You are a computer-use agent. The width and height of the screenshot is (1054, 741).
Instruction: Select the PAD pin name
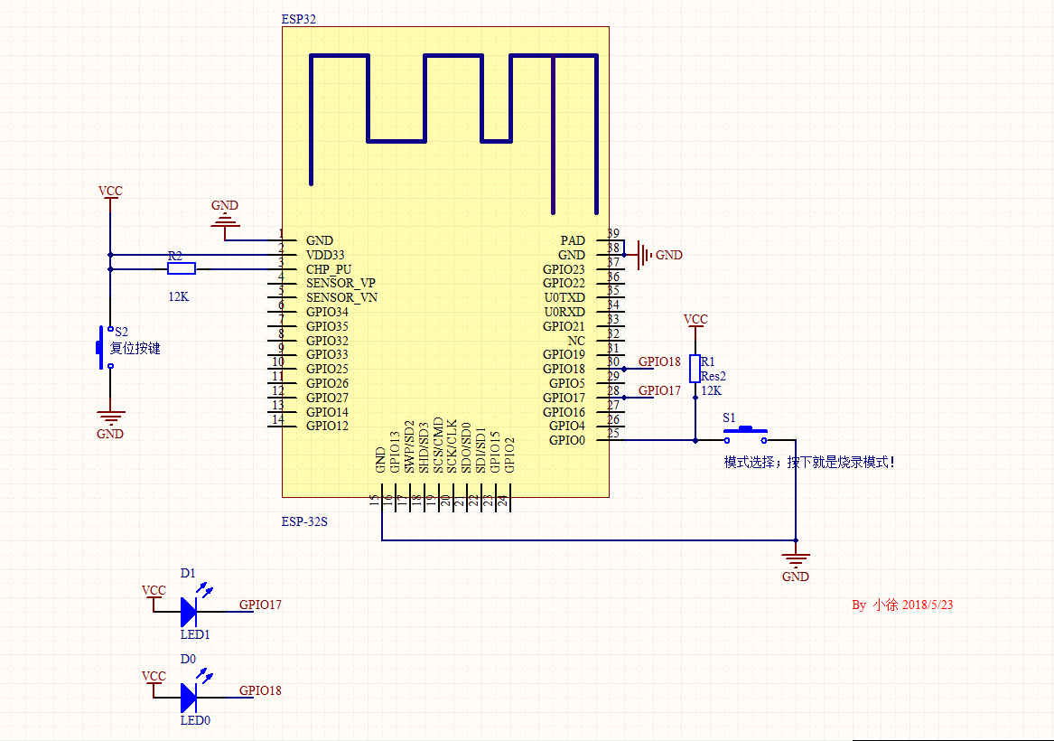[573, 240]
